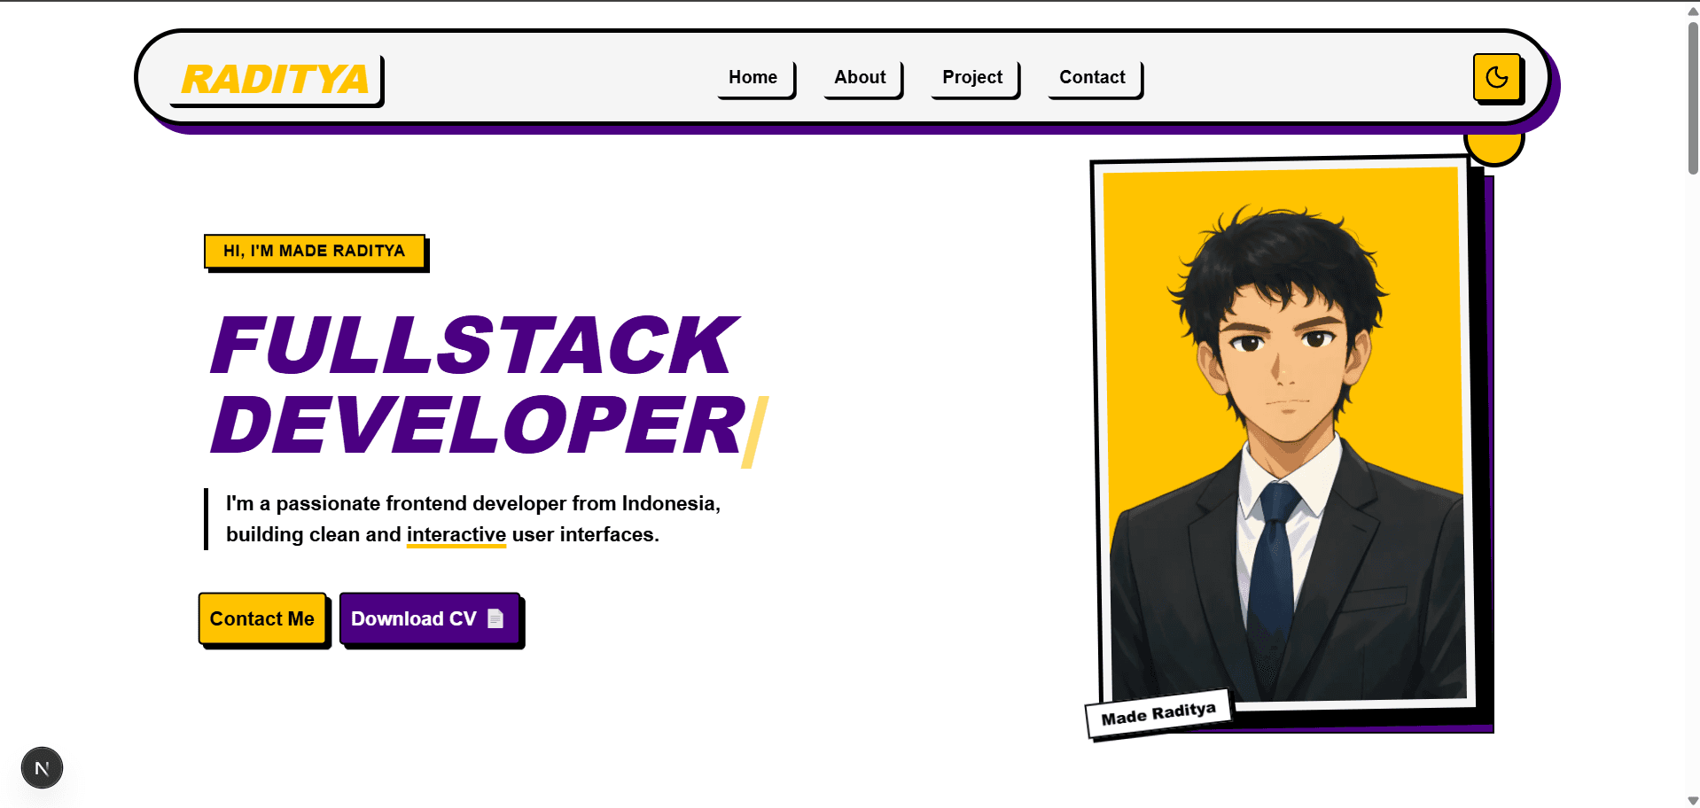The width and height of the screenshot is (1700, 808).
Task: Click the underlined word 'interactive'
Action: [456, 534]
